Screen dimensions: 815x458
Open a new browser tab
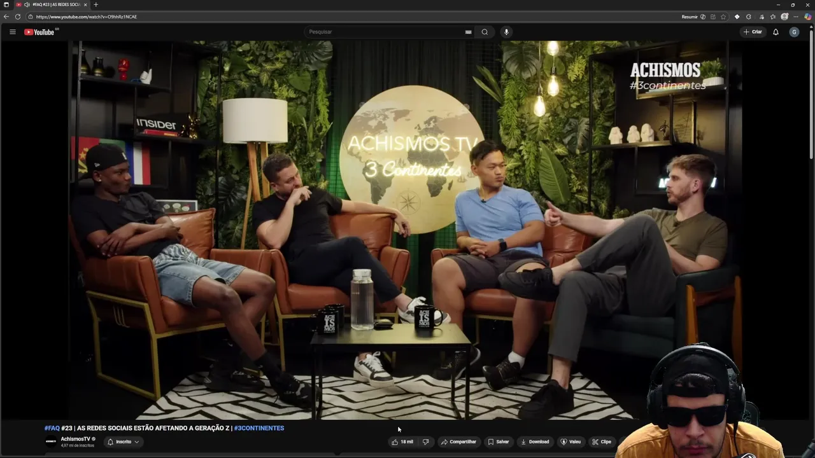pos(96,4)
